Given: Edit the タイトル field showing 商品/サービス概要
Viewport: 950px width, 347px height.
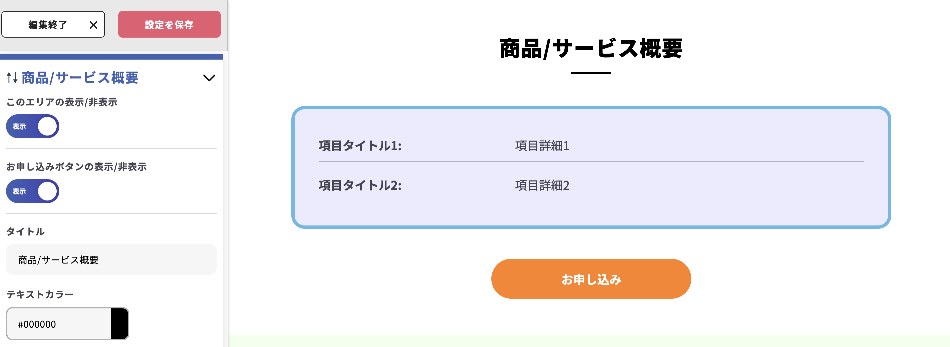Looking at the screenshot, I should pyautogui.click(x=111, y=259).
